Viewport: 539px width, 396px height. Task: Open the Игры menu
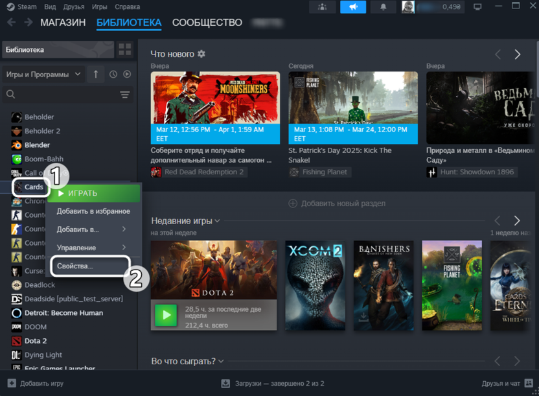pos(99,7)
